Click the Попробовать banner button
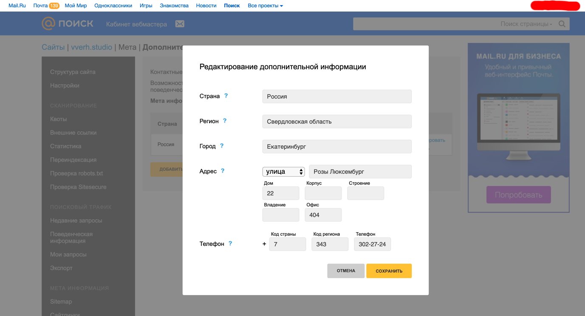585x316 pixels. coord(518,195)
